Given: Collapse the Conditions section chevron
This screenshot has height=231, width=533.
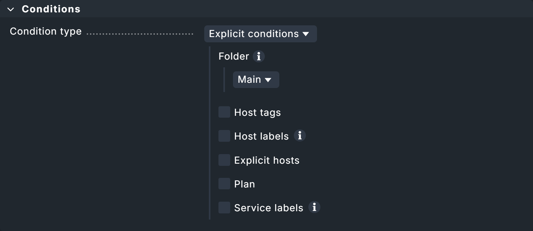Looking at the screenshot, I should [11, 10].
